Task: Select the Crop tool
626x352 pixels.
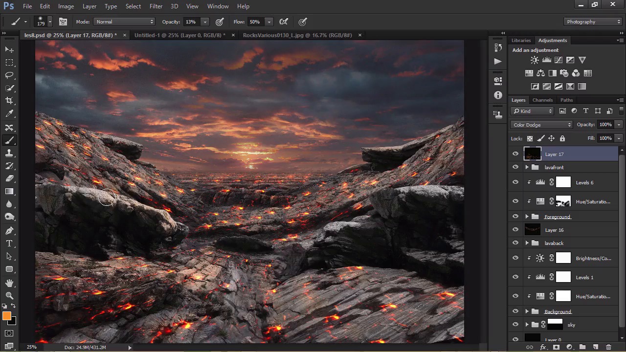Action: pos(9,101)
